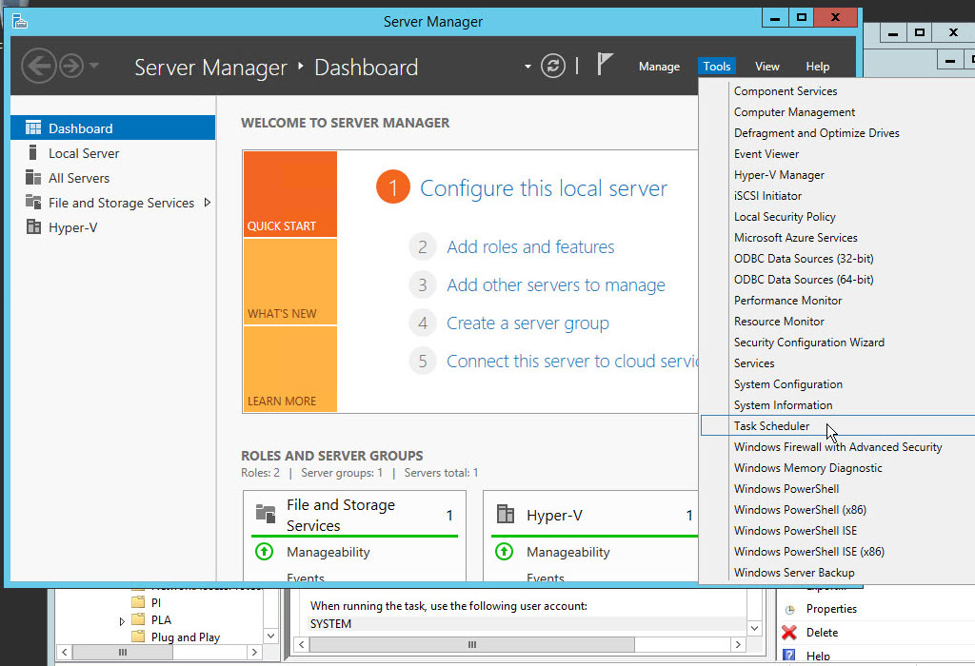Click Help icon in background Actions pane
This screenshot has height=666, width=975.
(x=789, y=656)
